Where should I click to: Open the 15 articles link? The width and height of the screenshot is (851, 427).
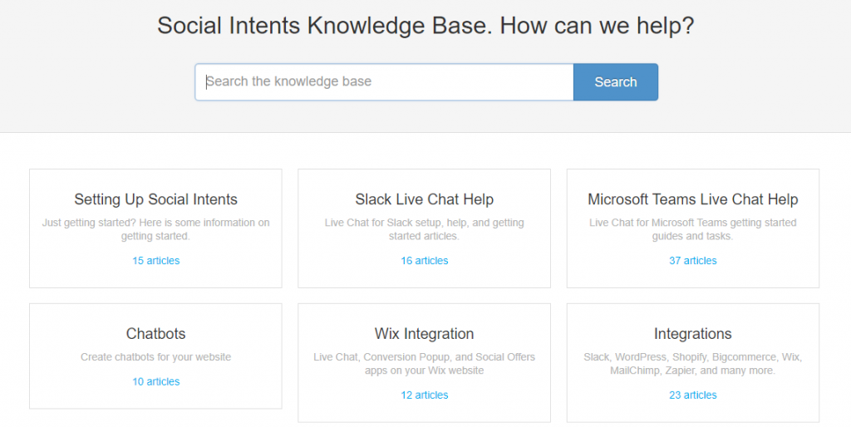pos(155,260)
